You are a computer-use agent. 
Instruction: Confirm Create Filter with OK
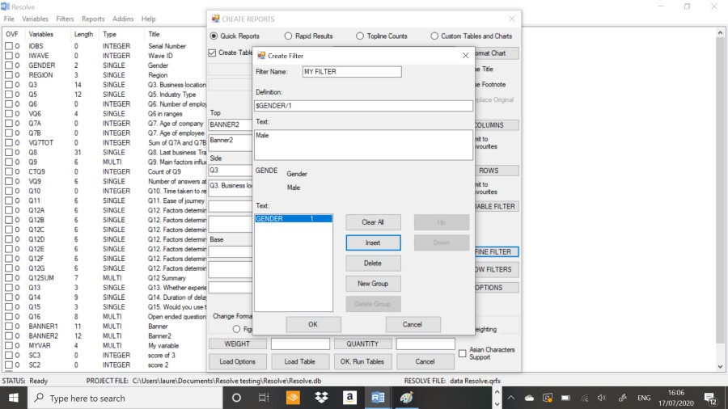(313, 324)
